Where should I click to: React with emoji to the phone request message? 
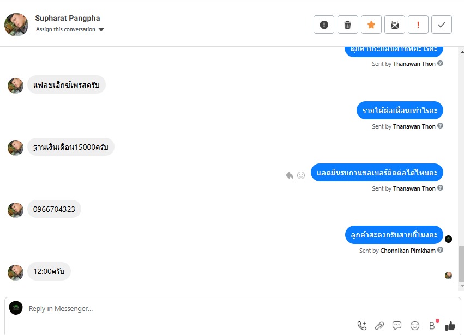coord(301,175)
